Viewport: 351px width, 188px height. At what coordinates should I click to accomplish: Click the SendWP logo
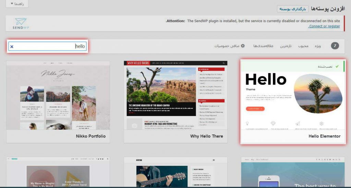click(21, 24)
